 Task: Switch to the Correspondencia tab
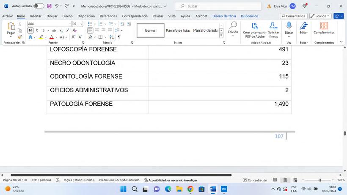[135, 16]
